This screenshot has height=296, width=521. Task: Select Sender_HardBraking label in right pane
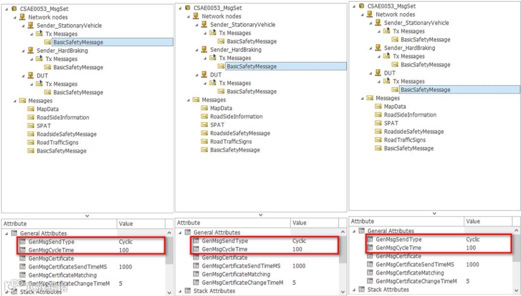[x=410, y=47]
